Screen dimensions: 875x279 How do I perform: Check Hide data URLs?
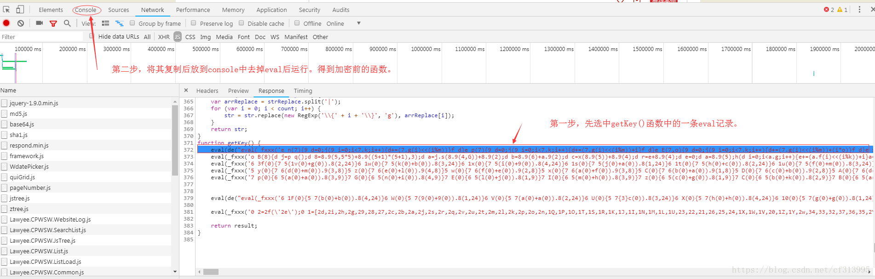tap(92, 36)
